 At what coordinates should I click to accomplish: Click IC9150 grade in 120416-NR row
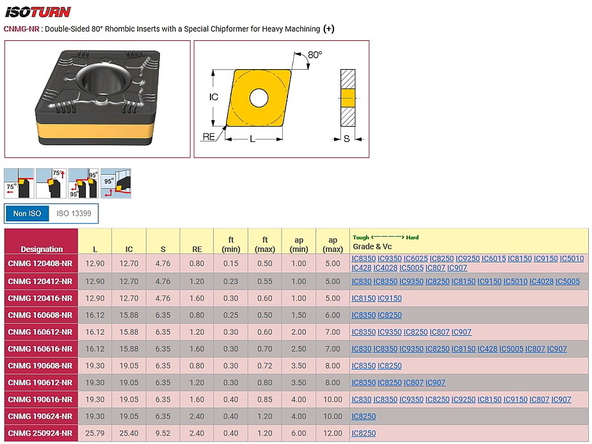[x=390, y=298]
